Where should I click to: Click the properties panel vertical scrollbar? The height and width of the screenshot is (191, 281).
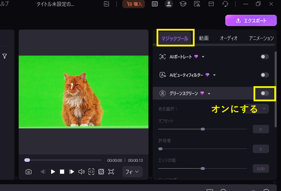pos(276,89)
